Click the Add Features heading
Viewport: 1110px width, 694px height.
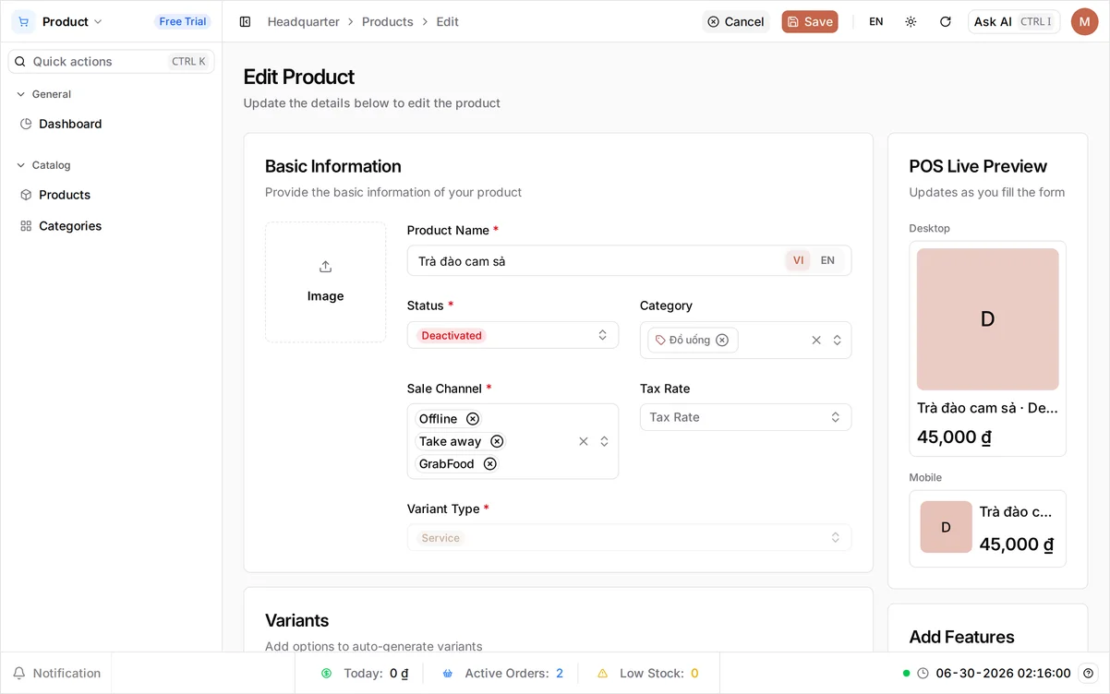961,637
